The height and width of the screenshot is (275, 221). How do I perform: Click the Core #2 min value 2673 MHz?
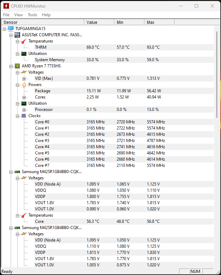point(126,134)
